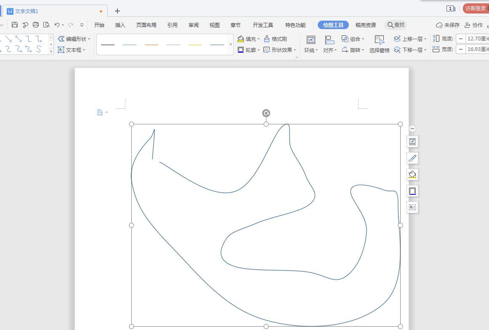Click the print icon in toolbar
The height and width of the screenshot is (330, 489).
[x=36, y=25]
